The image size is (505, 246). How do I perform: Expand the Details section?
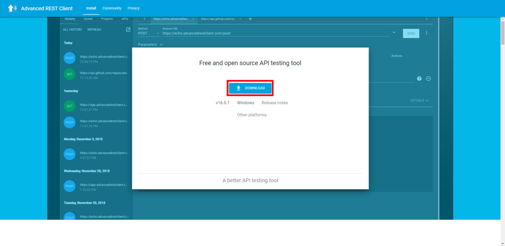[419, 100]
